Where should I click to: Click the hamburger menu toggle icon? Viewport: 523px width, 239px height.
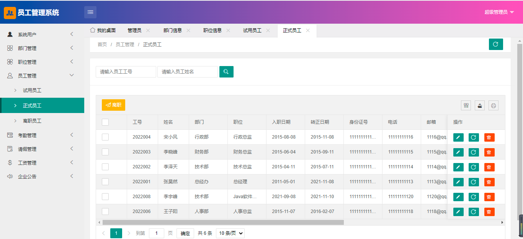tap(90, 12)
